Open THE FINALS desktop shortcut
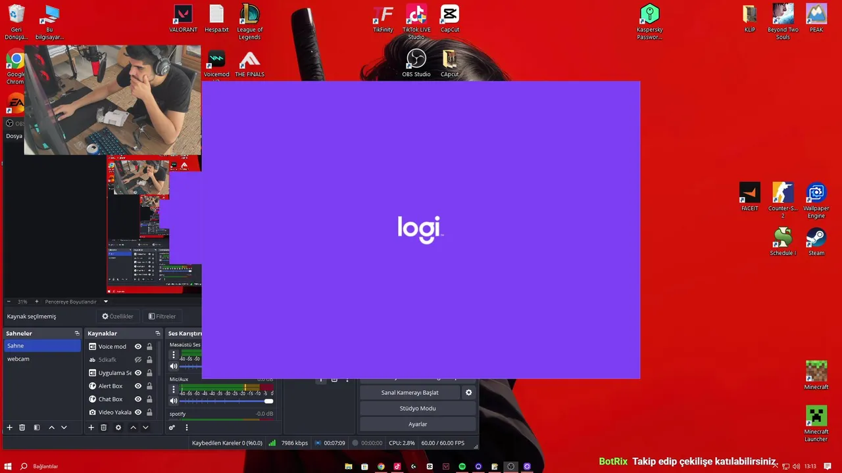The width and height of the screenshot is (842, 473). tap(250, 63)
